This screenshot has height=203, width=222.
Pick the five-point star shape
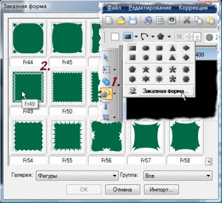pyautogui.click(x=146, y=70)
